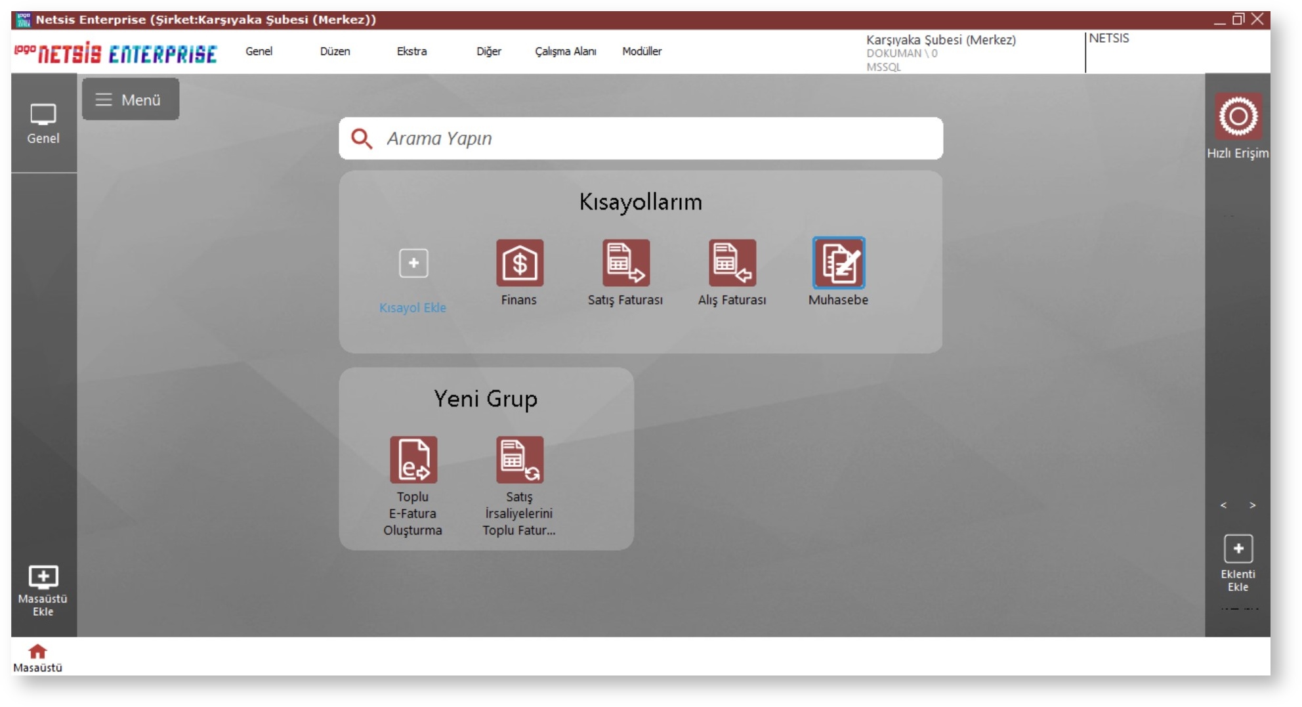1302x707 pixels.
Task: Go to the Masaüstü home icon
Action: pos(37,651)
